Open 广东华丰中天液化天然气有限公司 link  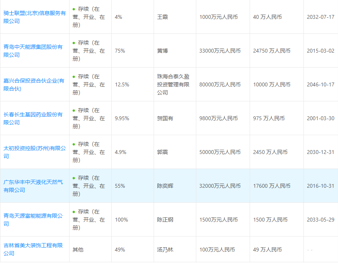click(33, 186)
